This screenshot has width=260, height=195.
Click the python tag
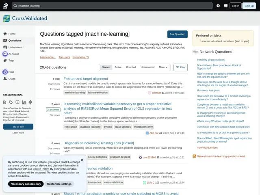pos(108,127)
